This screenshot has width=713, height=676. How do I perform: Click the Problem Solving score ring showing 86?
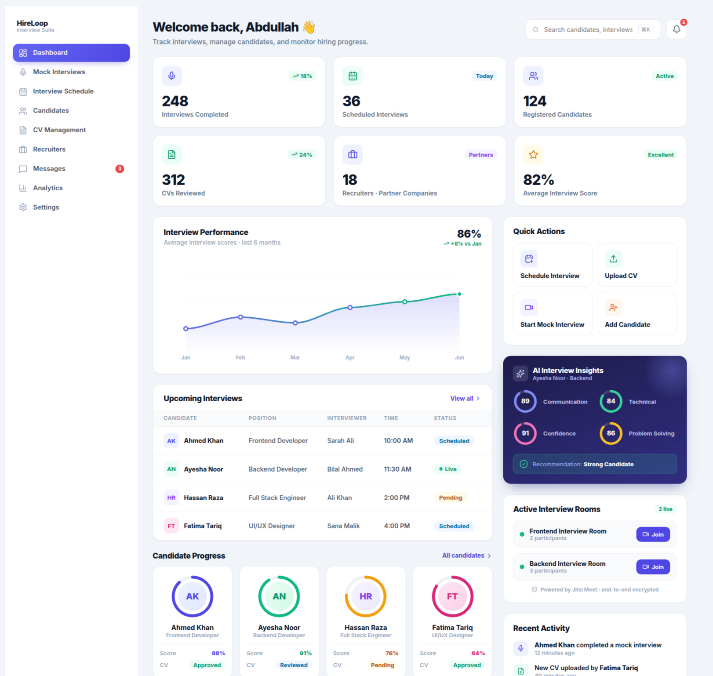pyautogui.click(x=611, y=433)
